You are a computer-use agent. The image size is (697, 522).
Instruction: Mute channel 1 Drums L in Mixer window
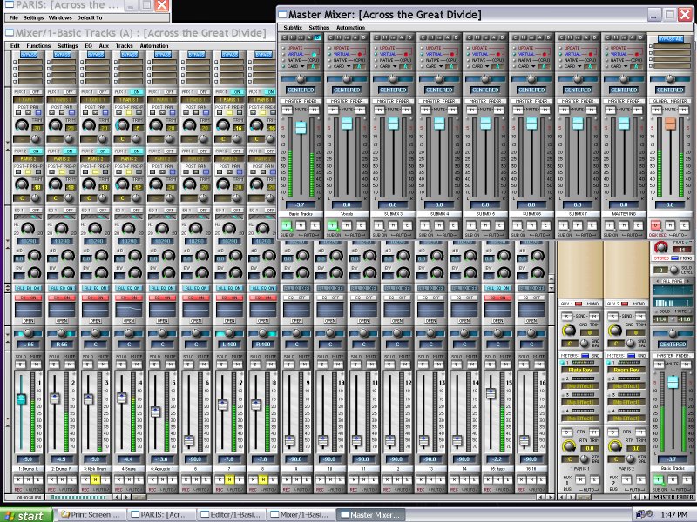36,365
